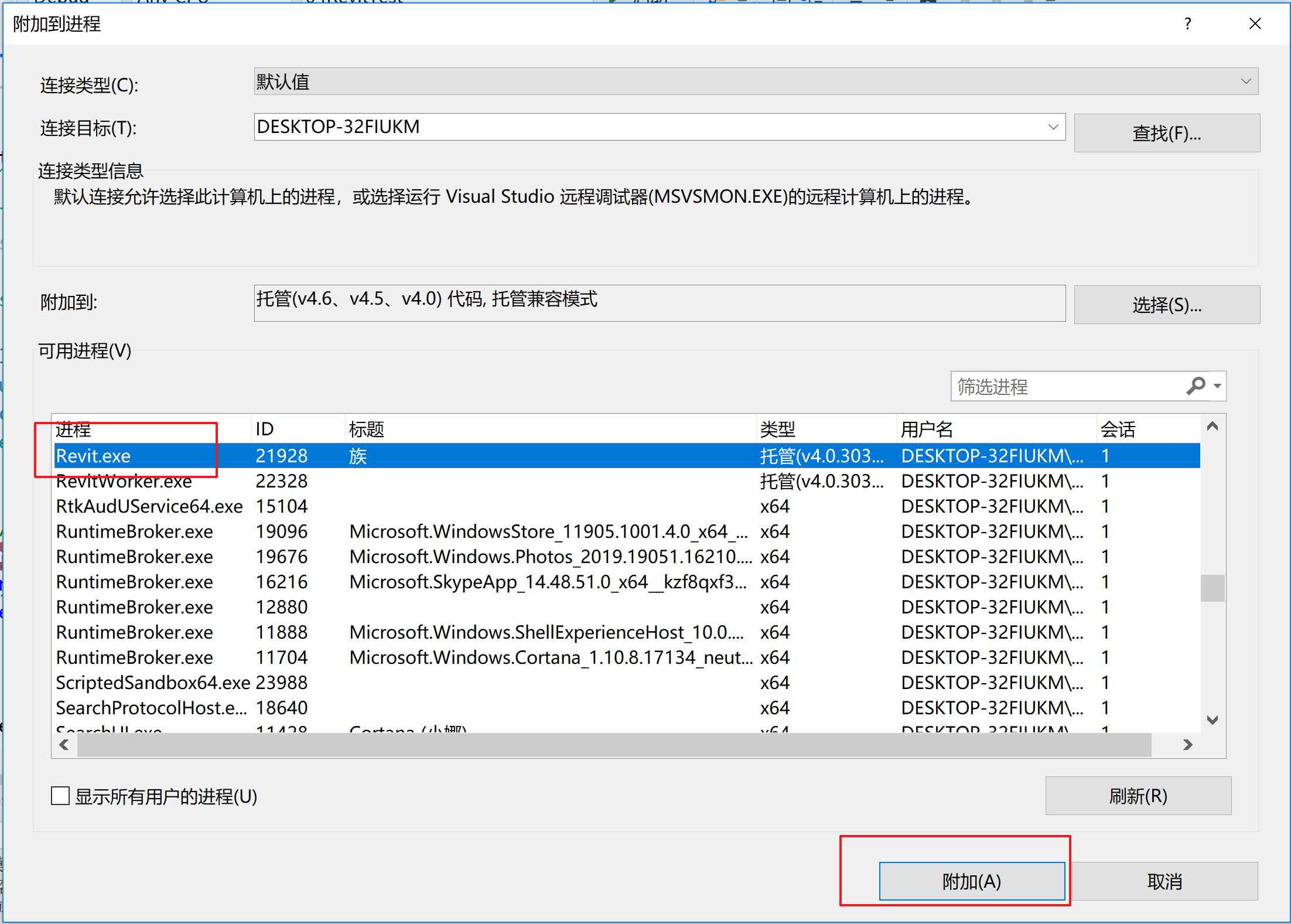
Task: Expand the connection type dropdown
Action: [1245, 81]
